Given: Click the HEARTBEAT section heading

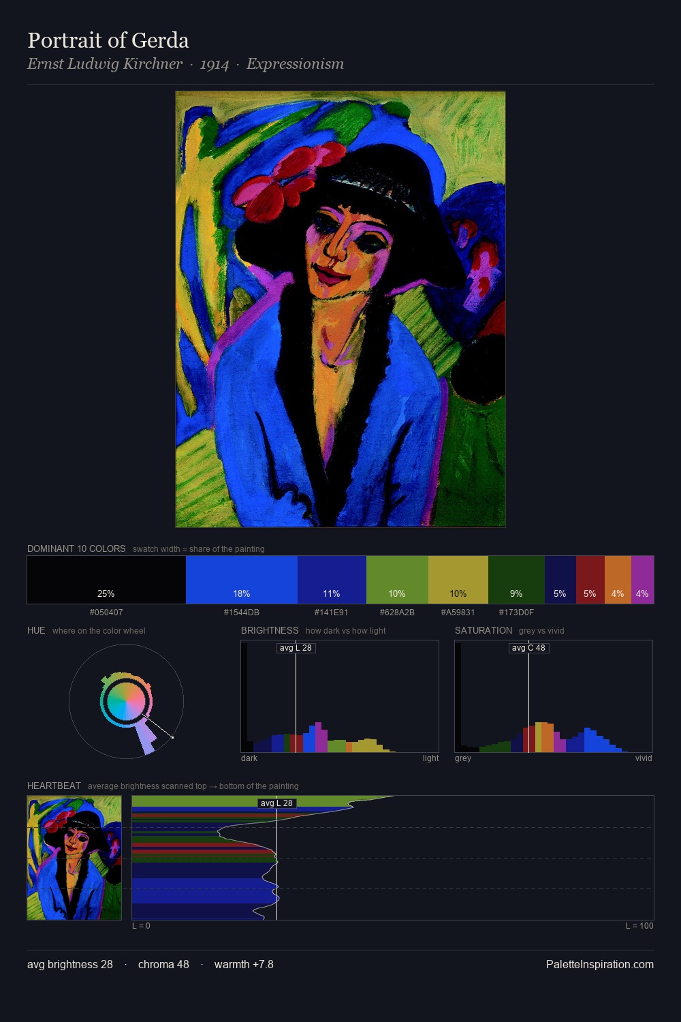Looking at the screenshot, I should [54, 786].
